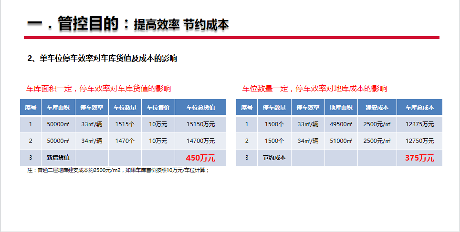Select the 49500㎡ cell
Image resolution: width=460 pixels, height=232 pixels.
coord(341,124)
